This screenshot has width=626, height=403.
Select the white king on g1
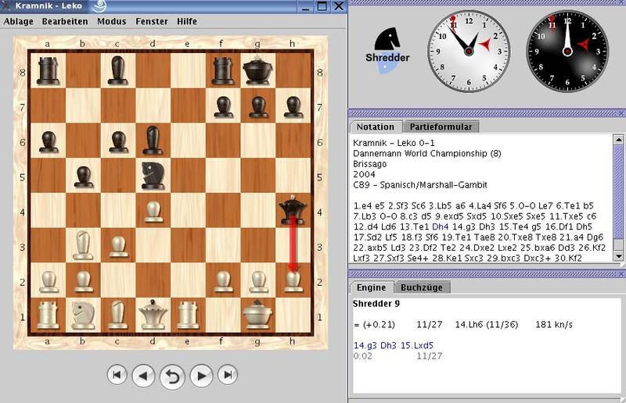[258, 314]
